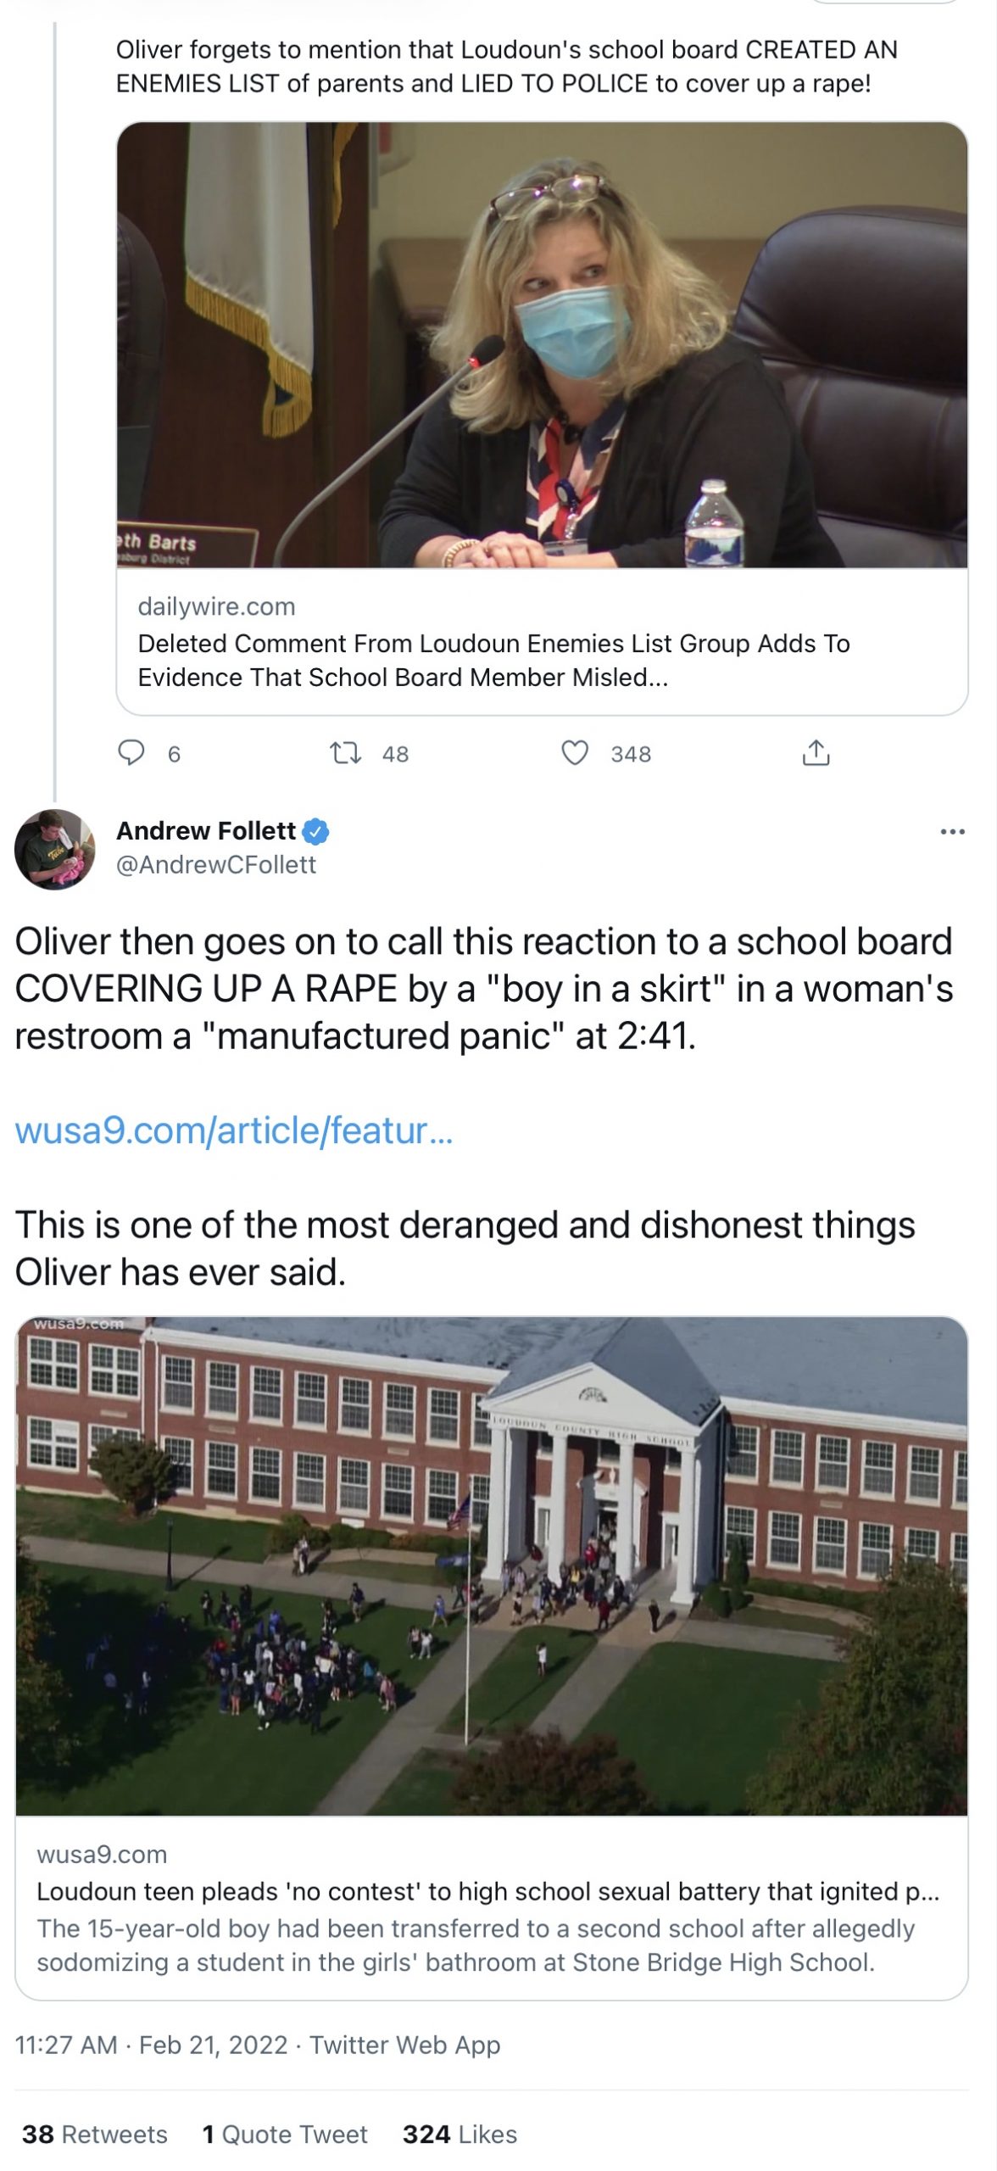Viewport: 997px width, 2171px height.
Task: Click the blue verified badge
Action: [x=315, y=832]
